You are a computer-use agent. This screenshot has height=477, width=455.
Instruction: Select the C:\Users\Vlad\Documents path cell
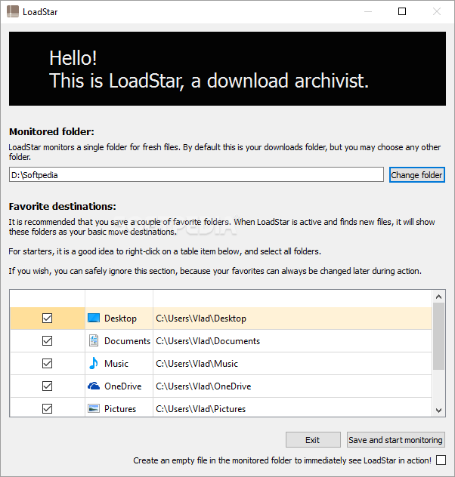(x=292, y=340)
